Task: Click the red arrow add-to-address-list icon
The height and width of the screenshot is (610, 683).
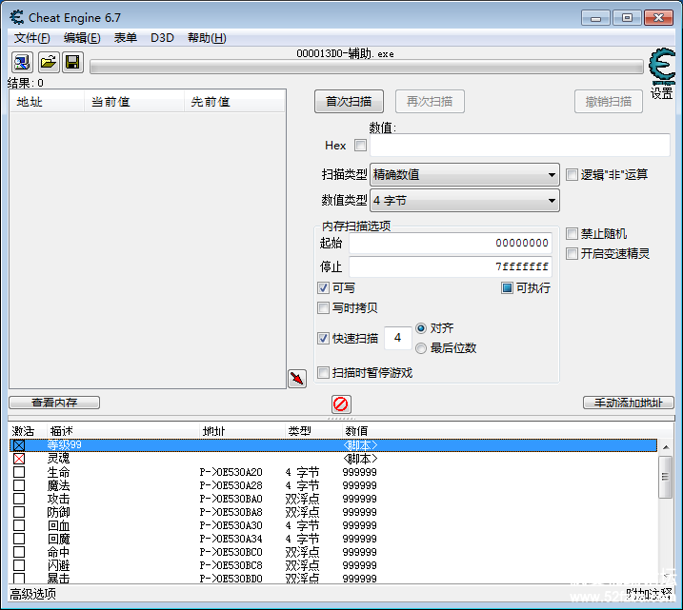Action: click(x=297, y=379)
